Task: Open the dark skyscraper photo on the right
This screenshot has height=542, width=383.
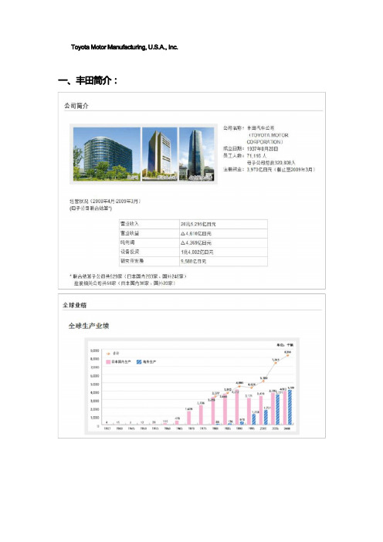Action: (x=196, y=154)
